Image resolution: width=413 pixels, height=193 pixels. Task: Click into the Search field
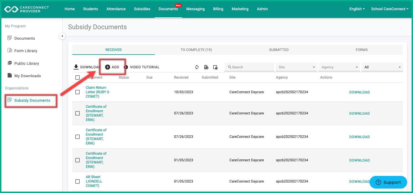tap(249, 67)
